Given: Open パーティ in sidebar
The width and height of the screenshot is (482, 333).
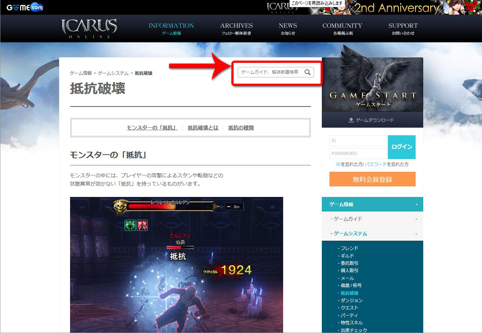Looking at the screenshot, I should point(350,315).
